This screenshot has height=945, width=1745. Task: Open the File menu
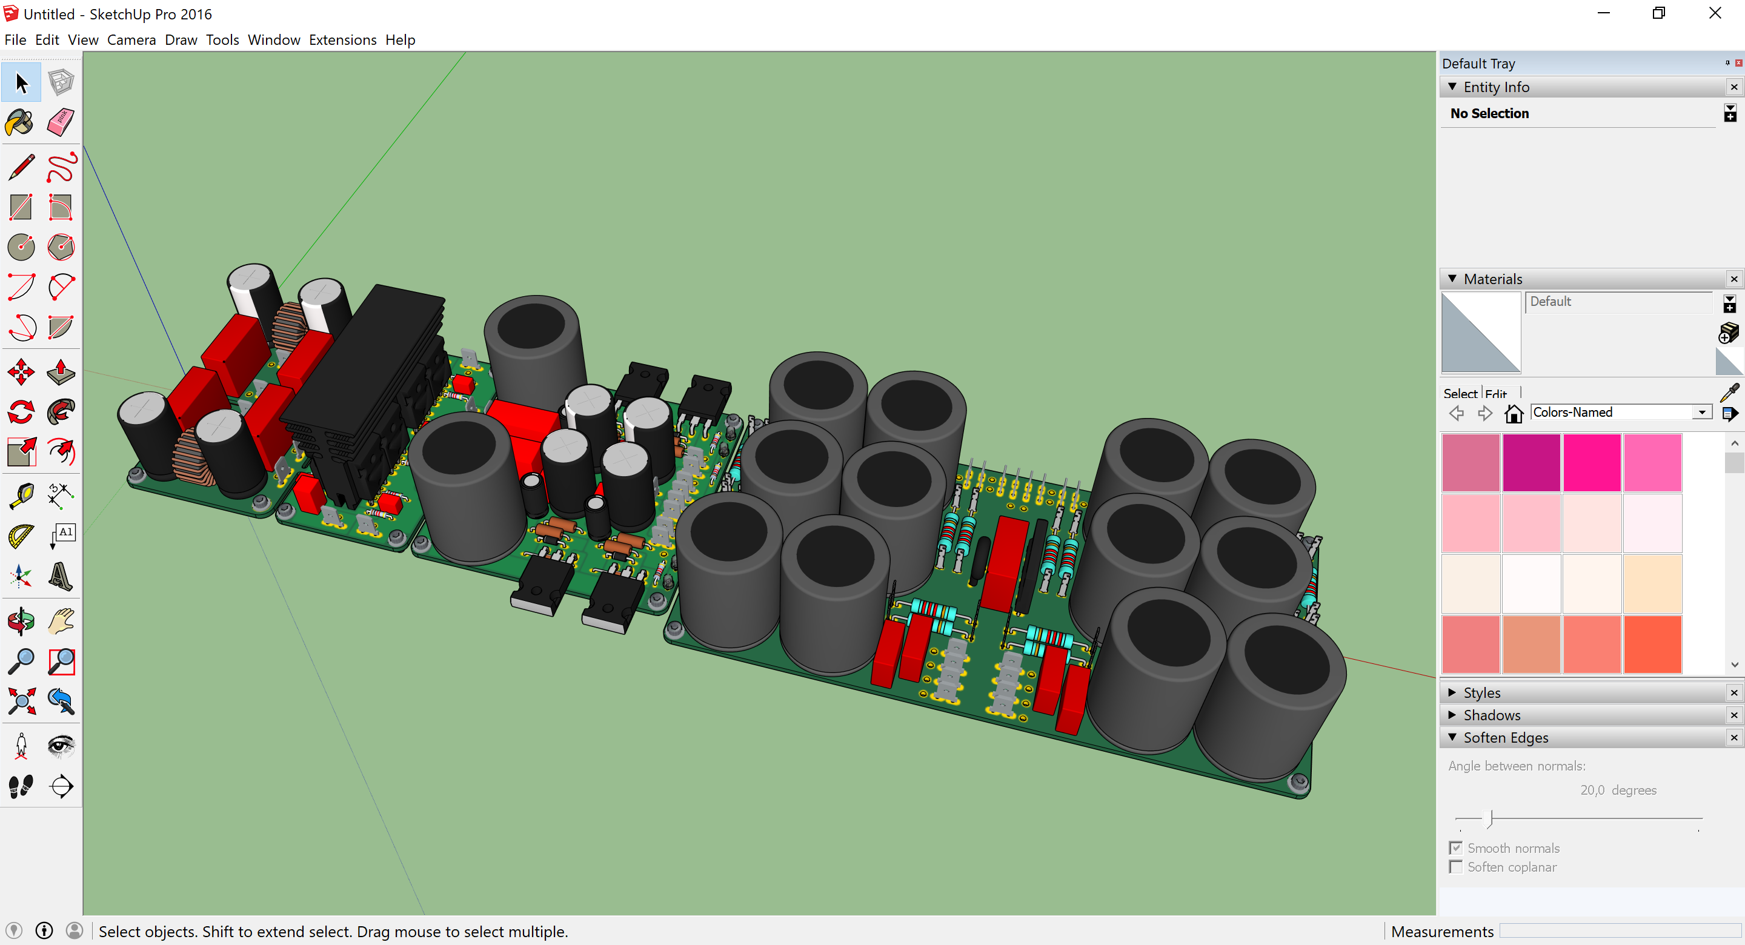coord(15,40)
